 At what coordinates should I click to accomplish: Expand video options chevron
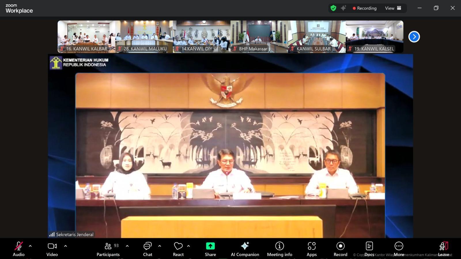pyautogui.click(x=65, y=246)
